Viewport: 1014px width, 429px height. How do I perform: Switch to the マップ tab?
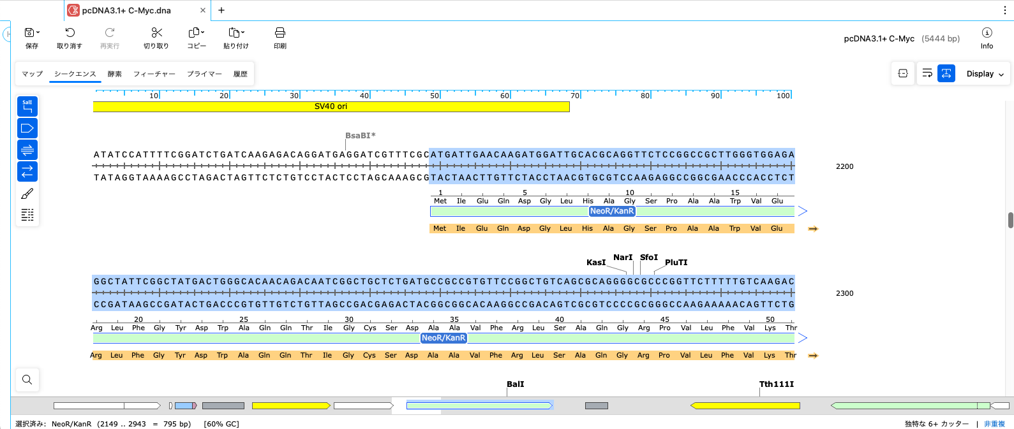point(32,74)
